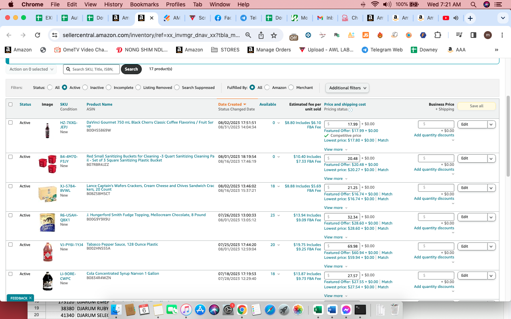Open Spotlight search in menu bar

[x=473, y=4]
